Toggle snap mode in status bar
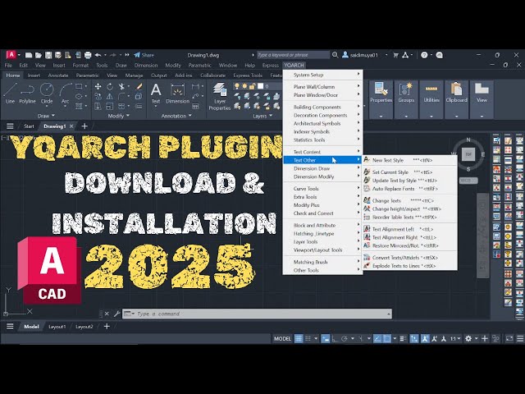The width and height of the screenshot is (525, 394). point(308,339)
